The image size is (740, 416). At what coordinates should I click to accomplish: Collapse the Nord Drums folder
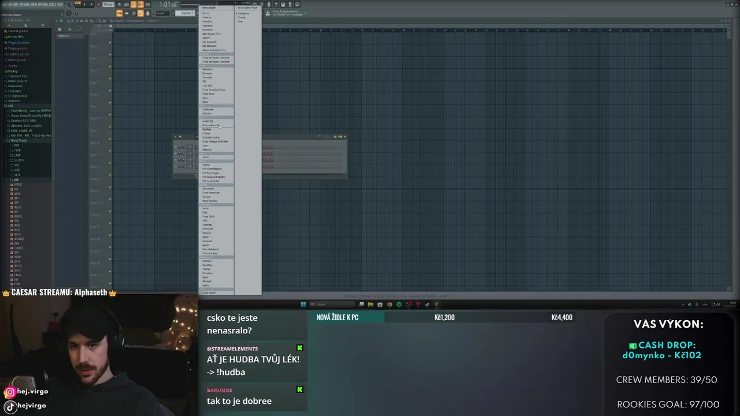[18, 140]
